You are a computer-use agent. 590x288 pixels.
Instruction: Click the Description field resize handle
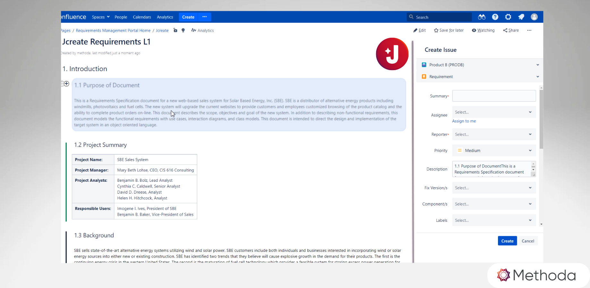coord(533,174)
